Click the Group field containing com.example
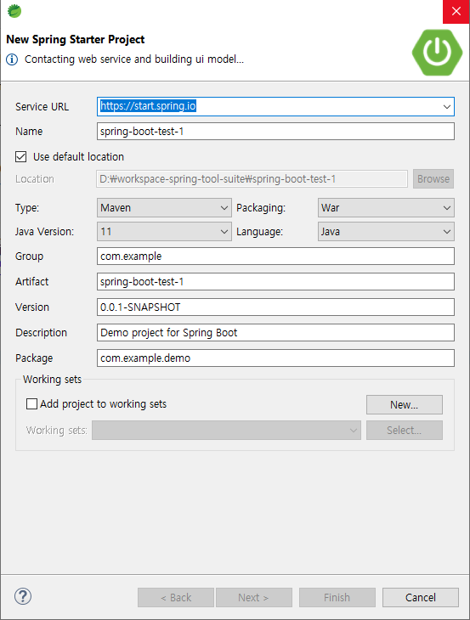Image resolution: width=470 pixels, height=620 pixels. point(275,256)
